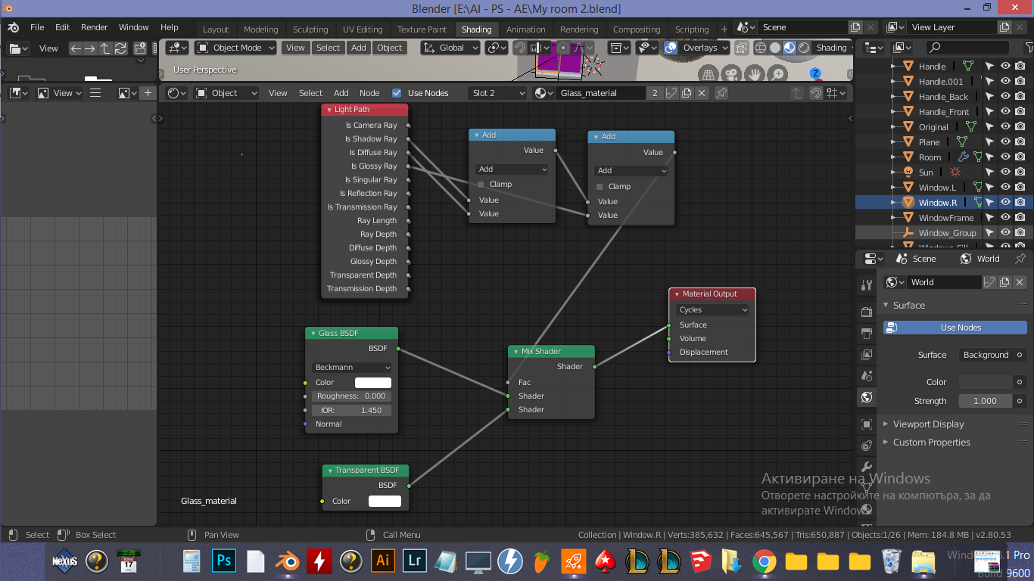Toggle the Use Nodes checkbox

click(x=397, y=93)
